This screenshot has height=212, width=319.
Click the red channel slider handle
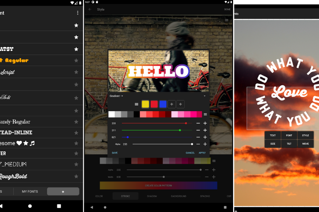pyautogui.click(x=186, y=123)
